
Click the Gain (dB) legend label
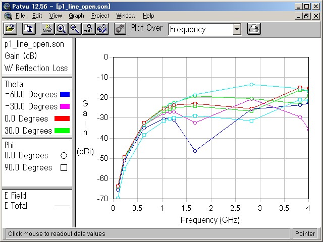[x=21, y=56]
